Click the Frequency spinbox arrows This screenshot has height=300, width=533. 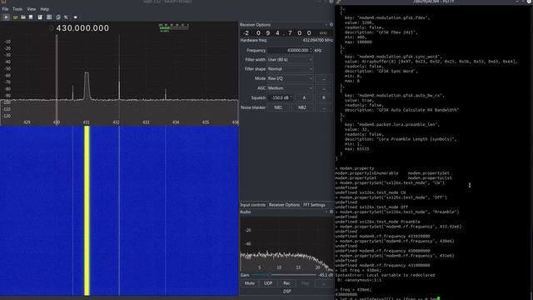(311, 50)
